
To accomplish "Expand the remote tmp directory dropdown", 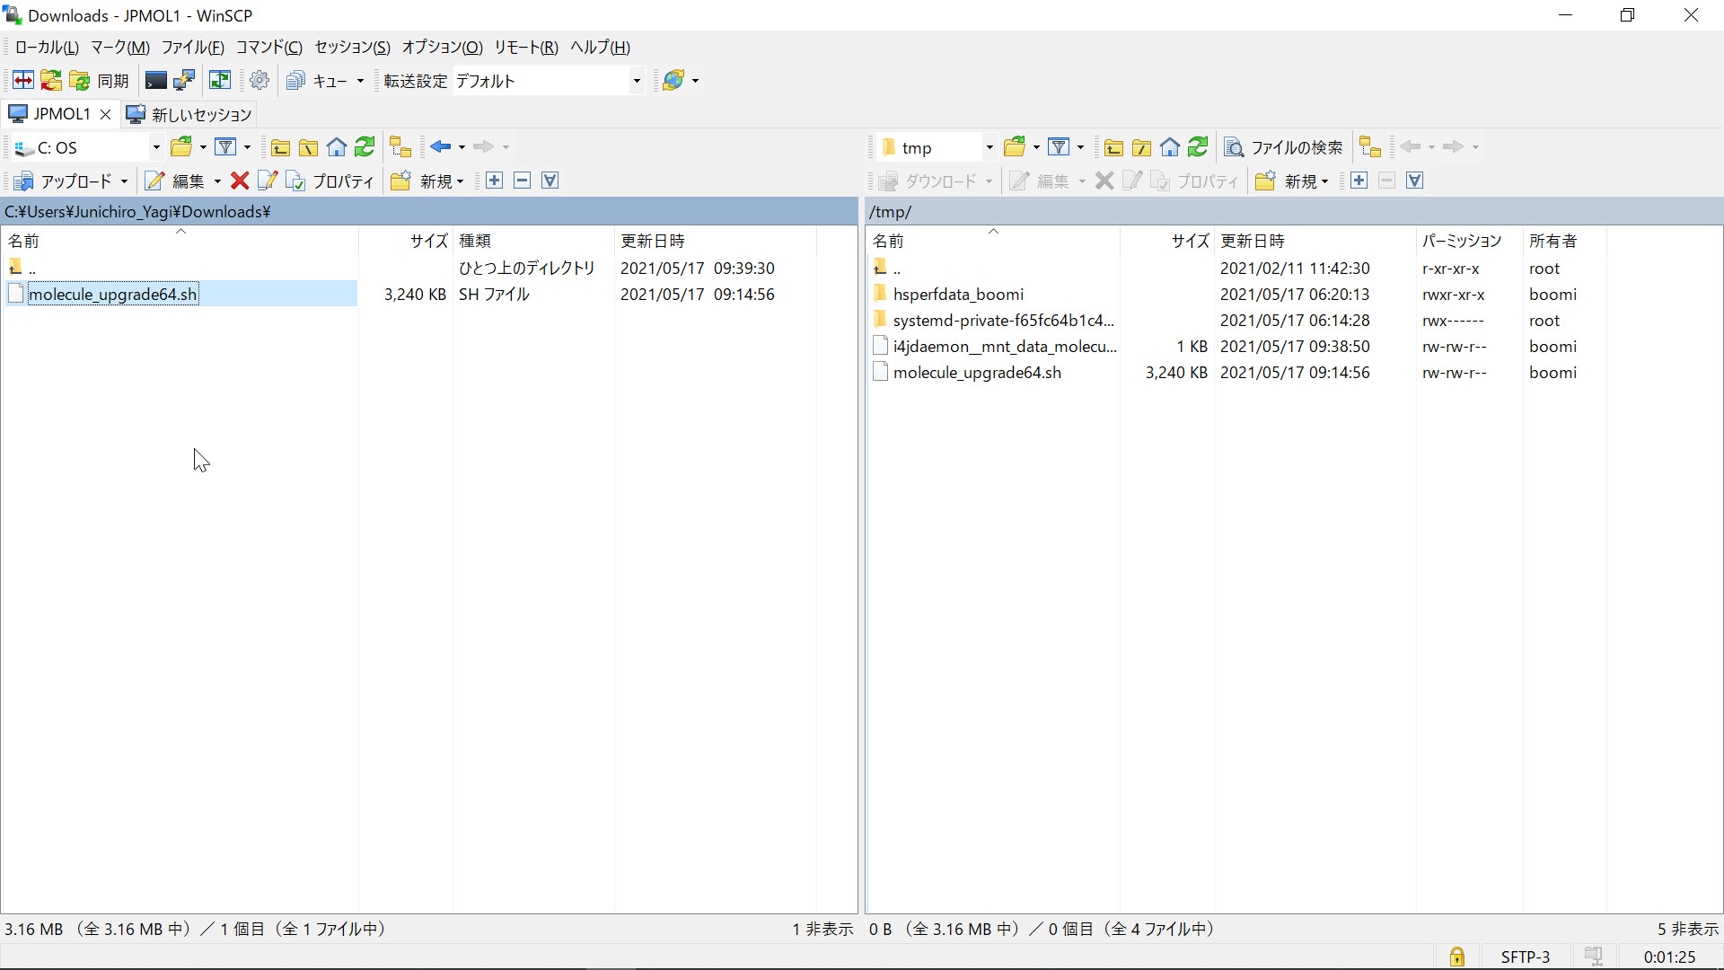I will pyautogui.click(x=990, y=146).
